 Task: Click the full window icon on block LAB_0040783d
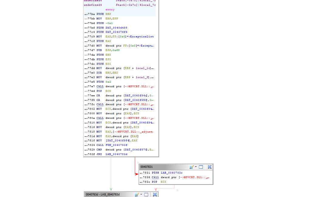coord(146,195)
